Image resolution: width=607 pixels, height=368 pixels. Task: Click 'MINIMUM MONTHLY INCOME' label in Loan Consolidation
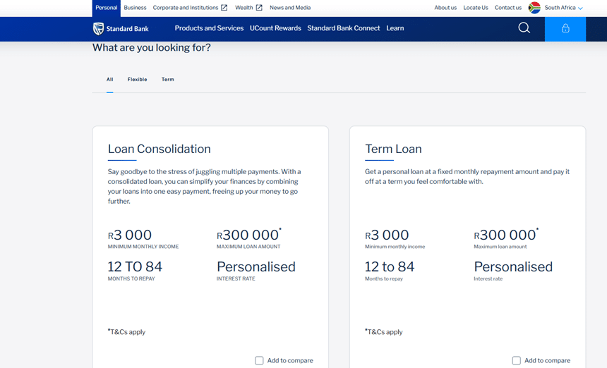click(x=143, y=247)
